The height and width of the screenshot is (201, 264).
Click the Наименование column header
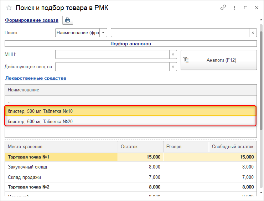click(x=131, y=90)
